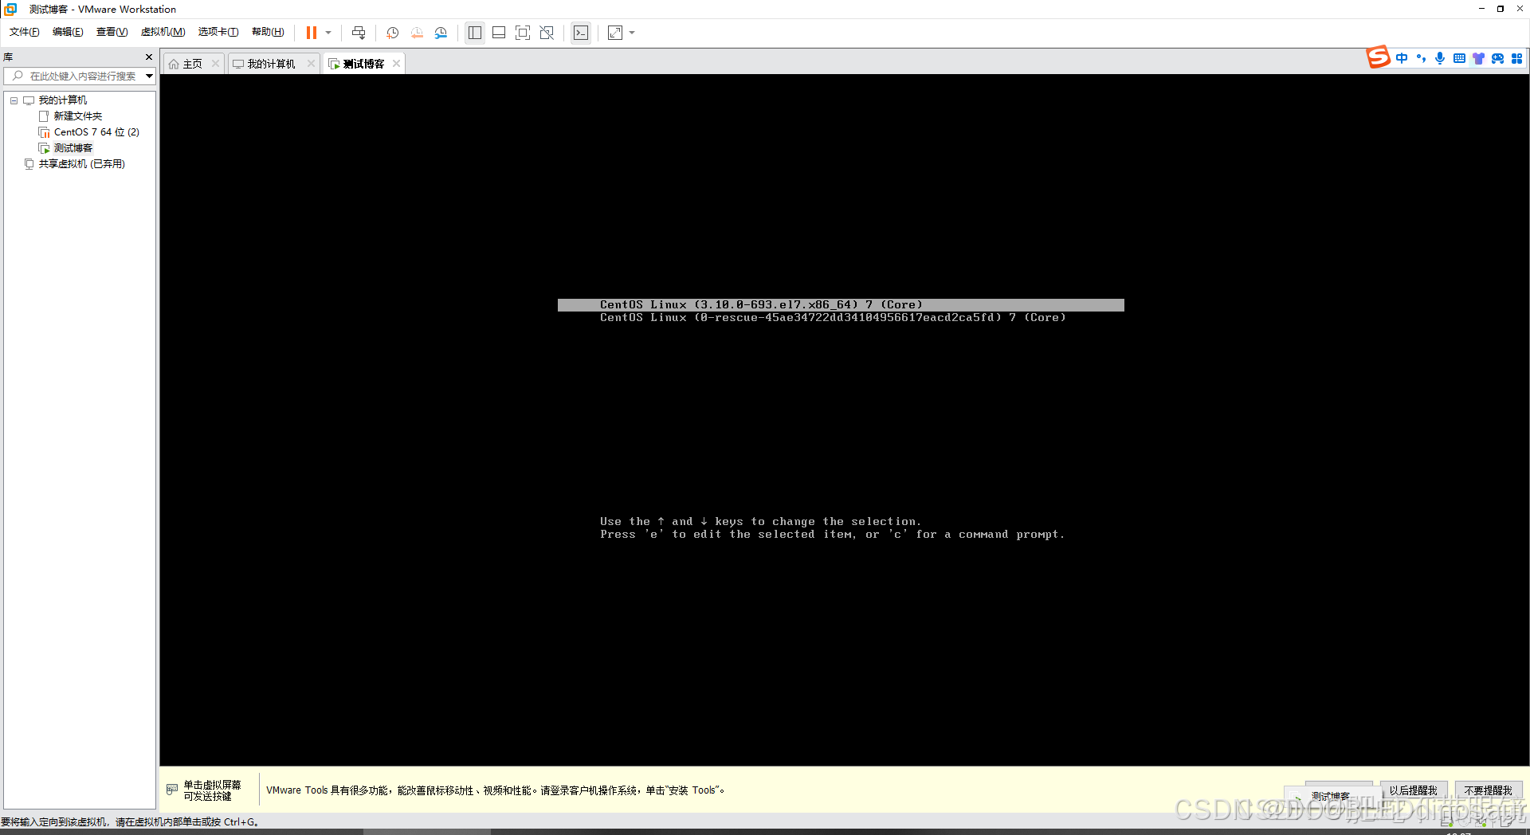Open the Sogou toolbox grid icon
This screenshot has height=835, width=1530.
tap(1517, 58)
